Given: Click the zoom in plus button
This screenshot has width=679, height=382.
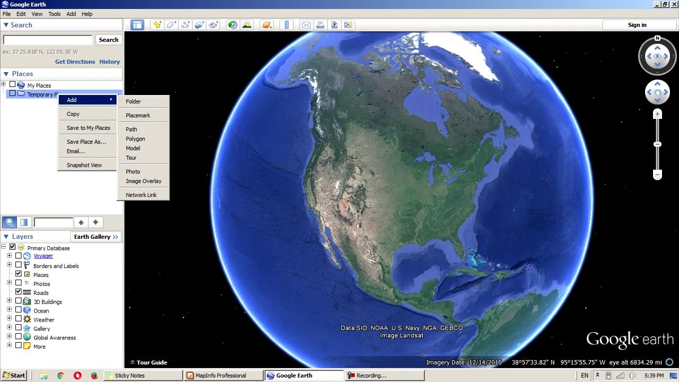Looking at the screenshot, I should (x=657, y=114).
